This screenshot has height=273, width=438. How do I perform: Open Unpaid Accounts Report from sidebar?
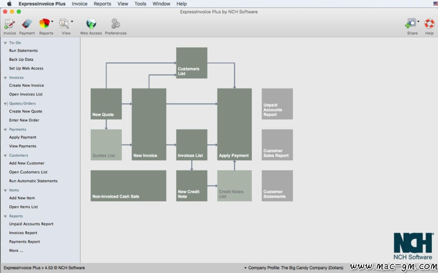(x=31, y=224)
